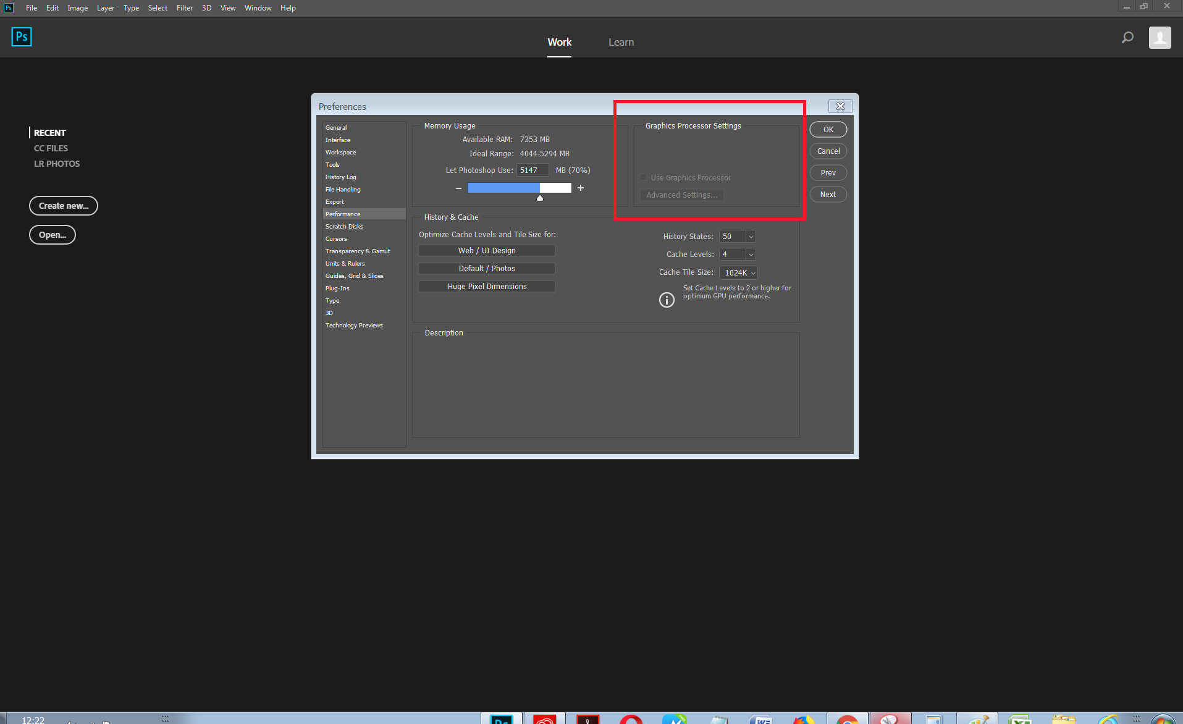Open the Type menu in menu bar
The height and width of the screenshot is (724, 1183).
coord(131,8)
